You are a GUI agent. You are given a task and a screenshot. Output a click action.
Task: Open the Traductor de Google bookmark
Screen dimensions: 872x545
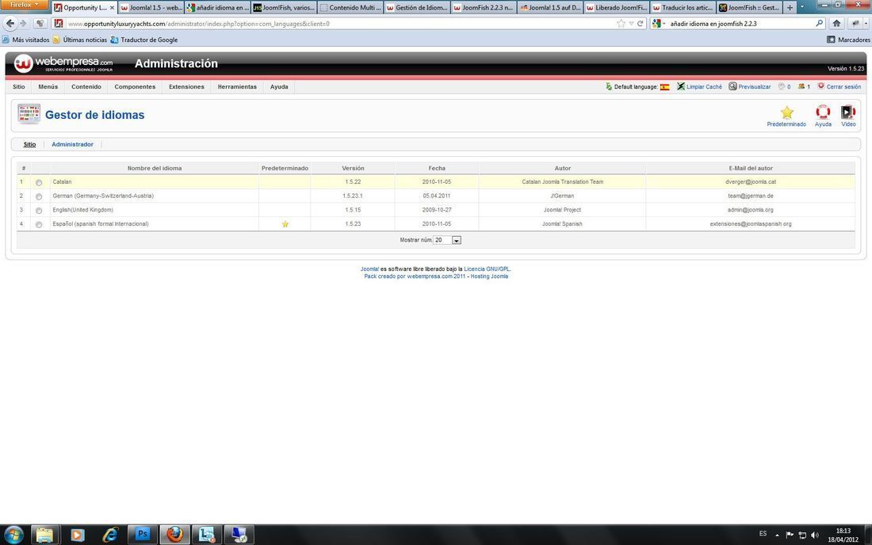click(144, 40)
